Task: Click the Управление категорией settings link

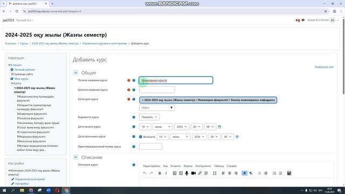Action: (x=30, y=179)
